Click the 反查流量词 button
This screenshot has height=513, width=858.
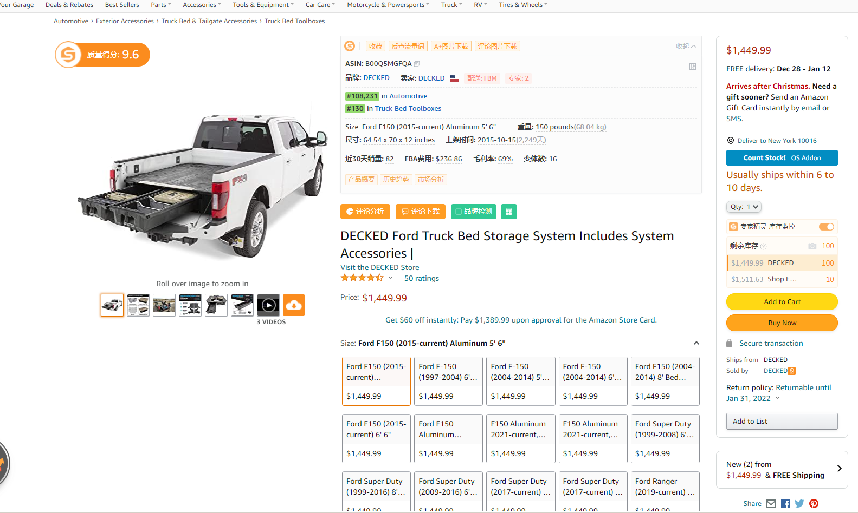point(408,47)
